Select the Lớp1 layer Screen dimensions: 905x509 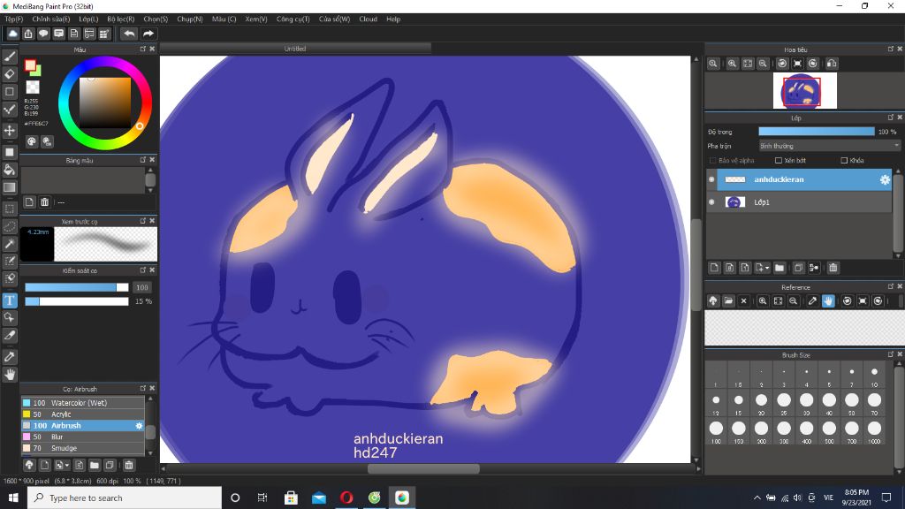click(x=804, y=202)
